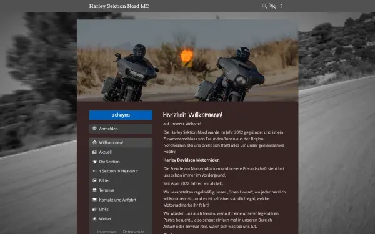Click the Bilder picture icon
The image size is (375, 234).
pos(94,180)
